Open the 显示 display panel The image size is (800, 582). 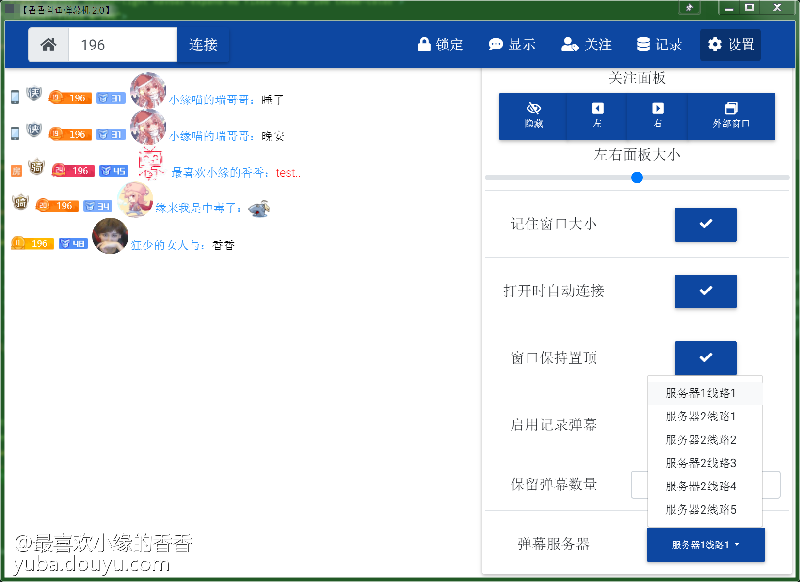click(x=512, y=45)
